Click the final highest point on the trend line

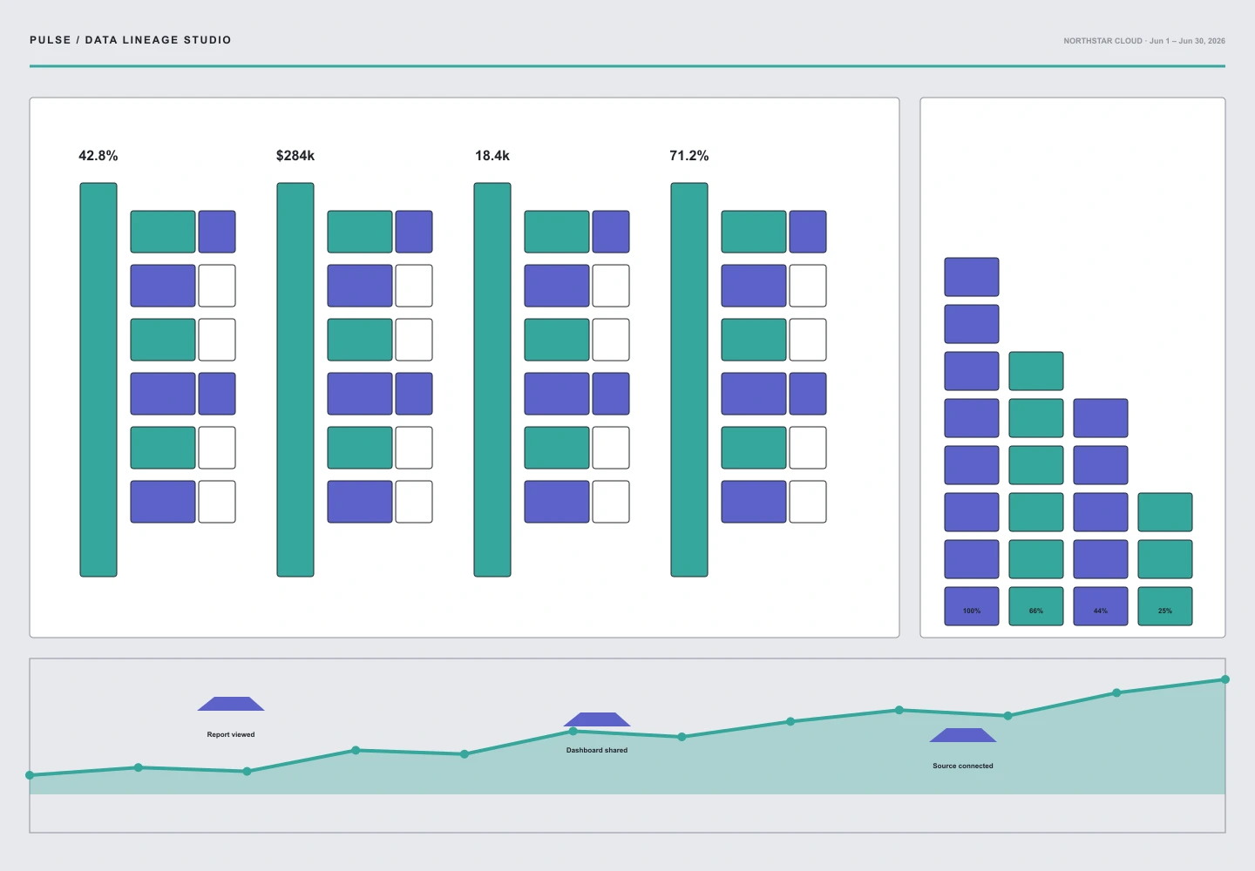[x=1224, y=679]
